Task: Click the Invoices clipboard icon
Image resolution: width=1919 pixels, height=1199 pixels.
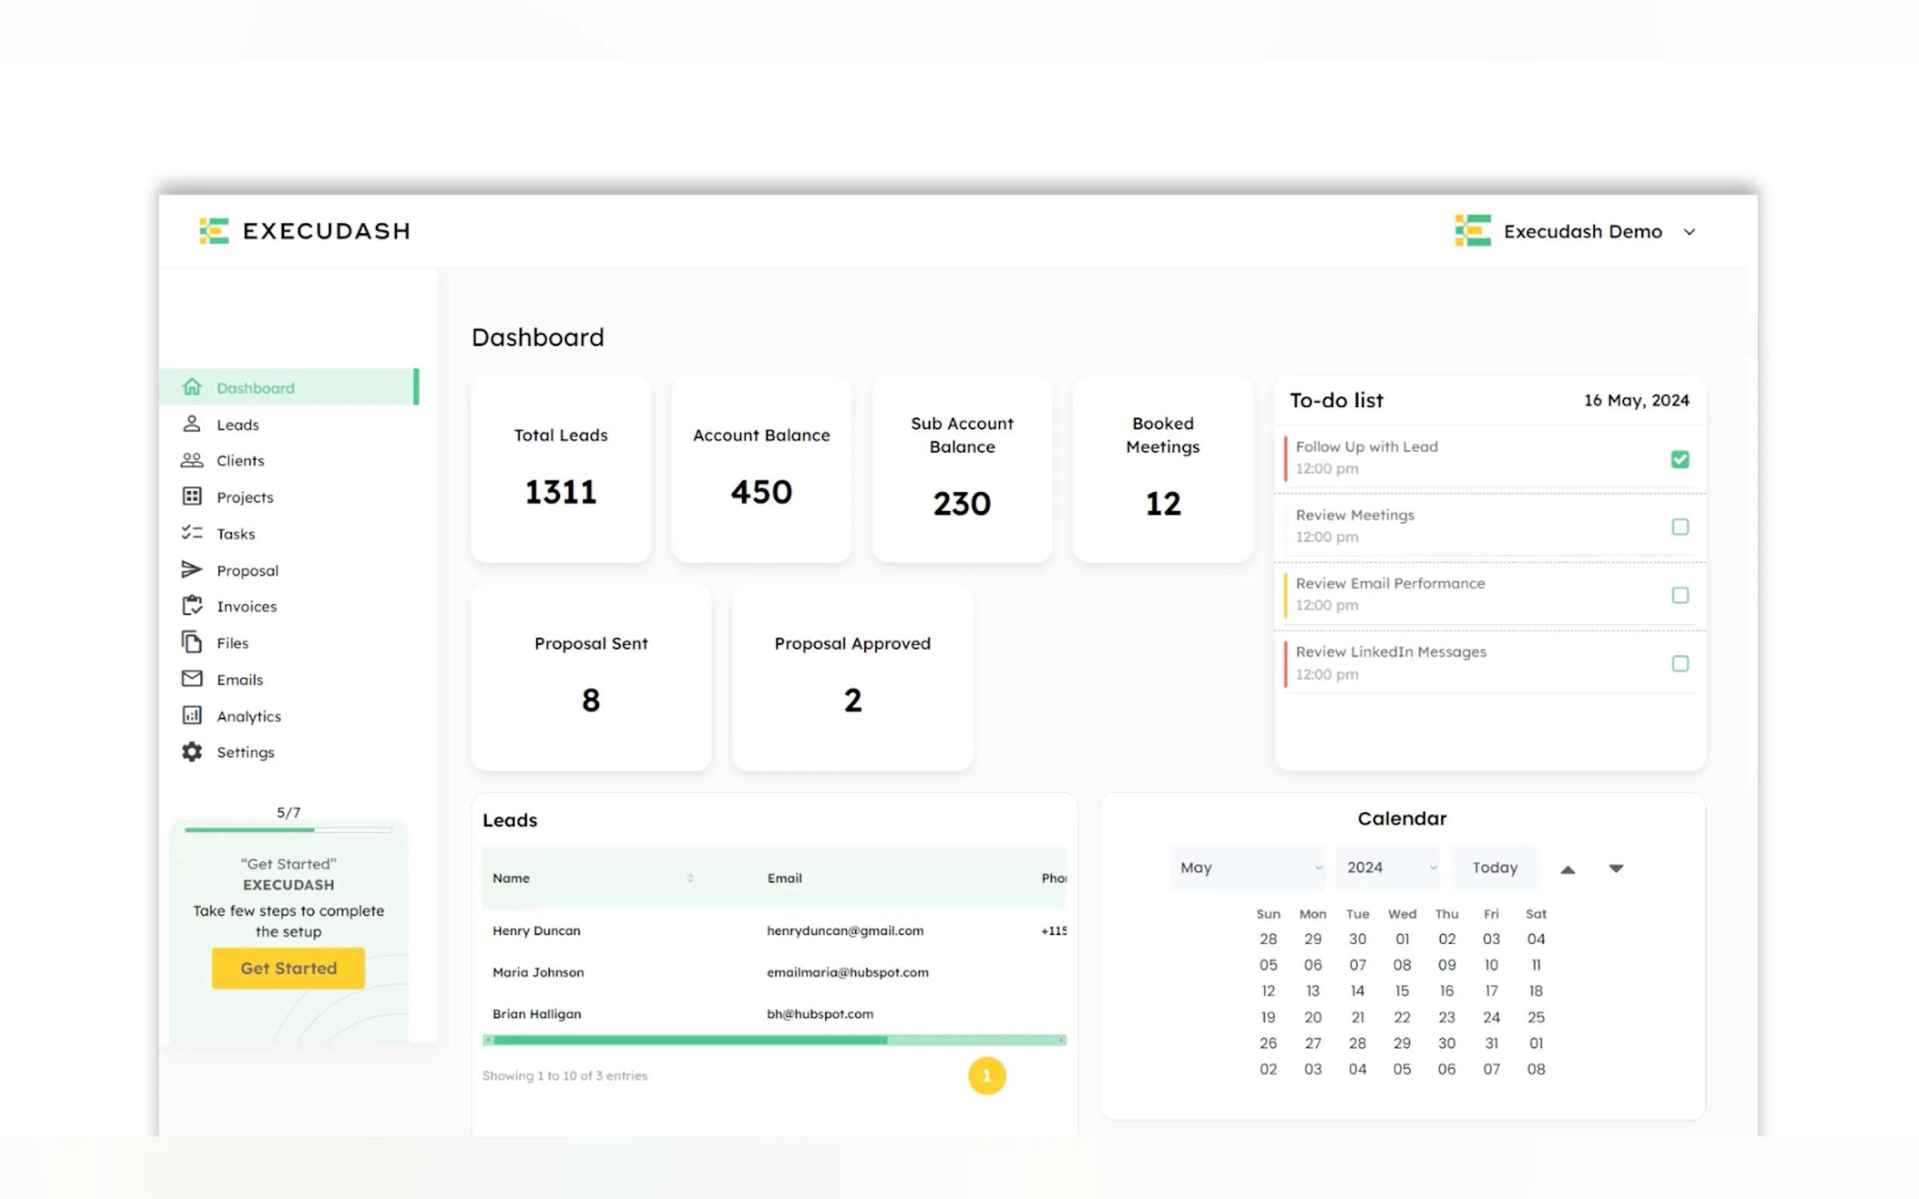Action: [191, 606]
